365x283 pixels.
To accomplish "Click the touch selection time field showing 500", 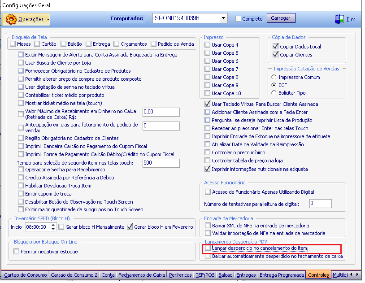I will 161,163.
